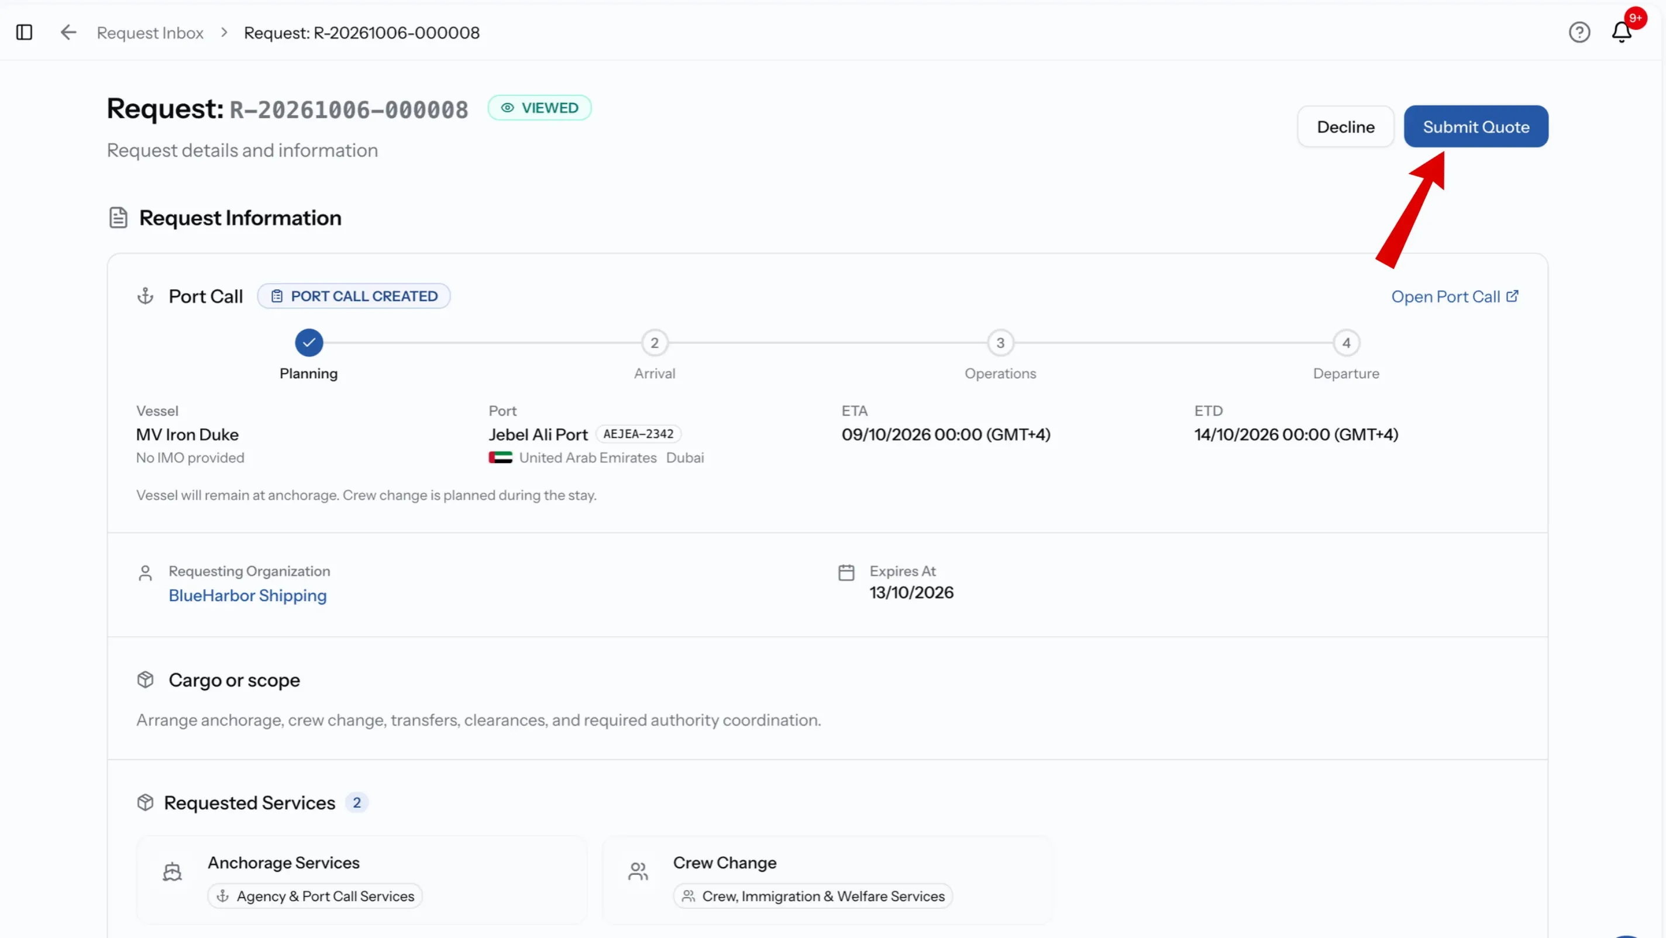Open the help question mark icon
This screenshot has height=938, width=1666.
coord(1579,32)
